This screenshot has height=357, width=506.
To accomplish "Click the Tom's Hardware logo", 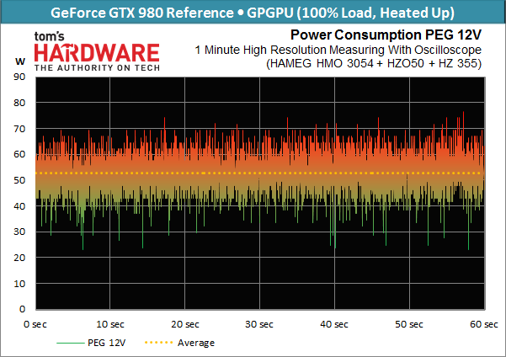I will point(97,51).
